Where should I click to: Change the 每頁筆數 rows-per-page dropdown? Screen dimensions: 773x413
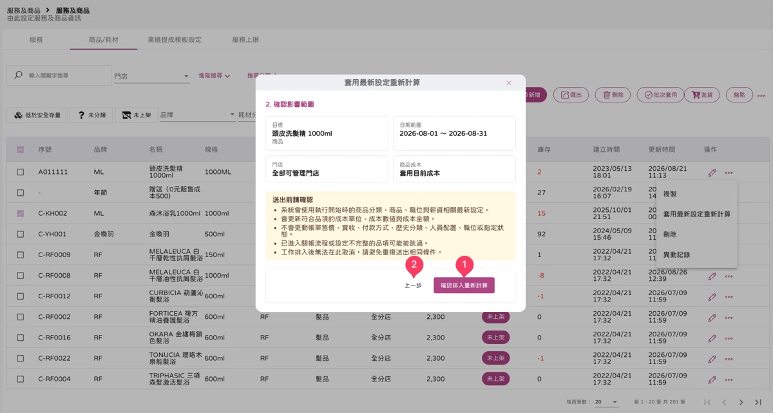[606, 402]
